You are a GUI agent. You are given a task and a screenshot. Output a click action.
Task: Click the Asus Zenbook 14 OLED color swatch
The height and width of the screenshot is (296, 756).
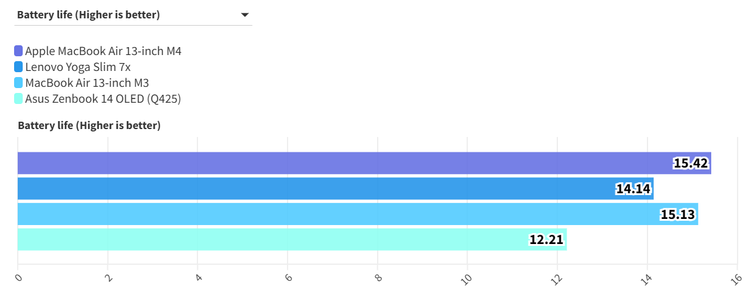[18, 98]
